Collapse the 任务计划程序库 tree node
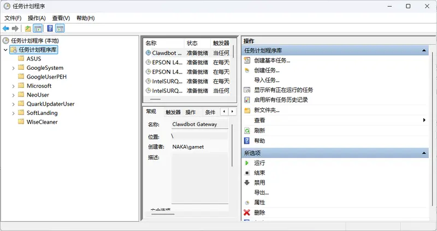The image size is (437, 231). point(5,50)
